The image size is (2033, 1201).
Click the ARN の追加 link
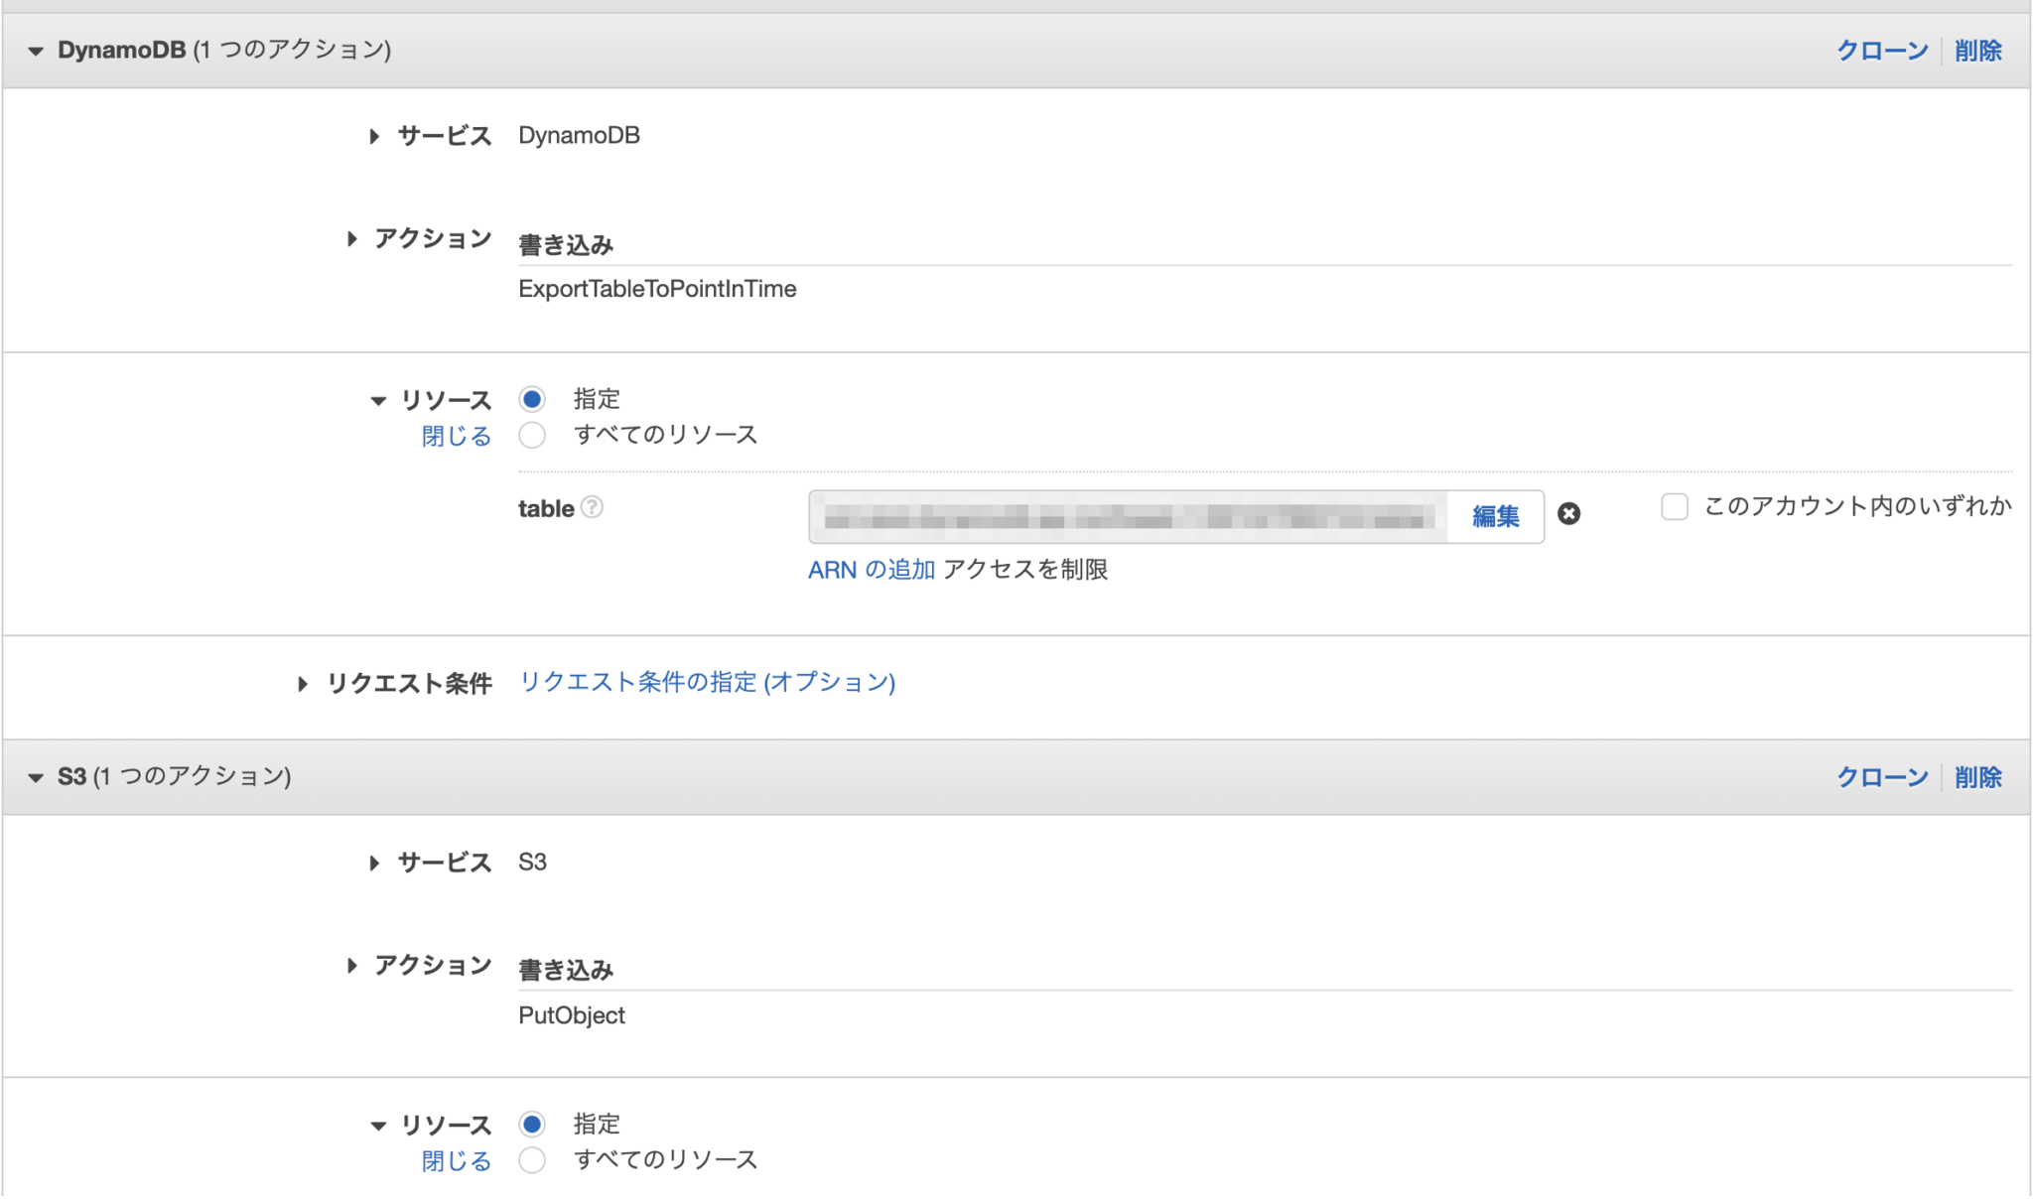(x=871, y=569)
